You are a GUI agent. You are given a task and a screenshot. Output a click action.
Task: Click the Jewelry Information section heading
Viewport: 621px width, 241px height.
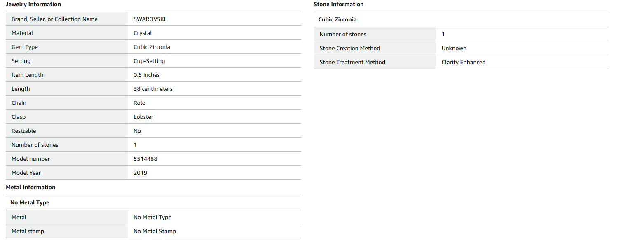pos(33,5)
